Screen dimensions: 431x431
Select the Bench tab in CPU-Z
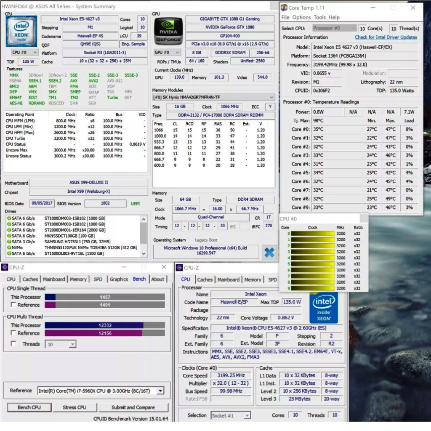[x=139, y=279]
